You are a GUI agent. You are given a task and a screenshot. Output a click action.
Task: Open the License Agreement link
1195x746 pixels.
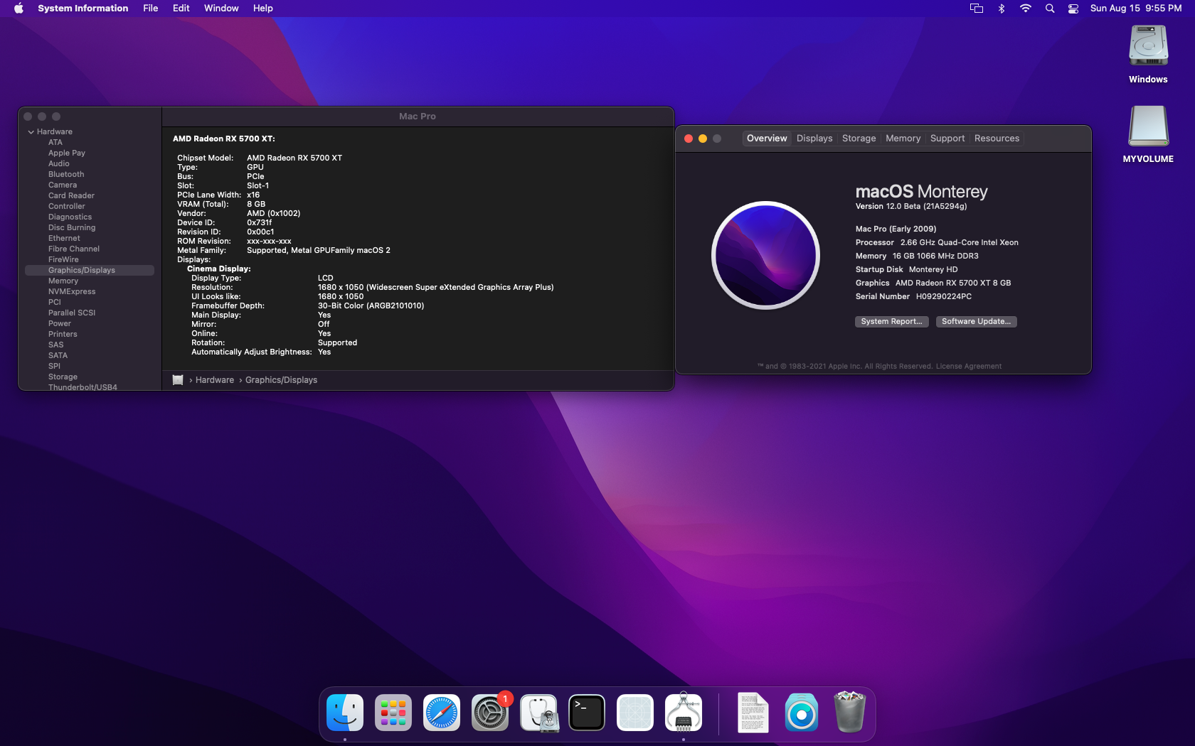point(968,367)
